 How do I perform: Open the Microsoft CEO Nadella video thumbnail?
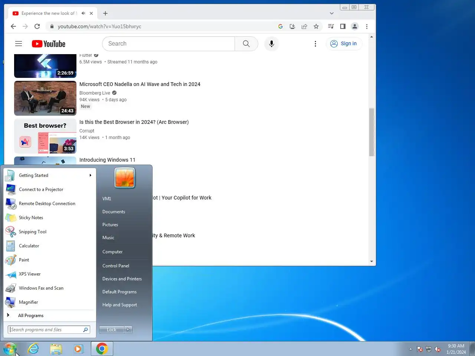tap(45, 98)
